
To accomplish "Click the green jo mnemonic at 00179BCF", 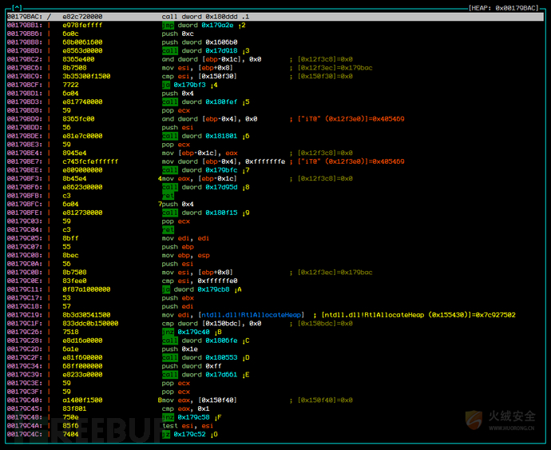I will (x=166, y=85).
